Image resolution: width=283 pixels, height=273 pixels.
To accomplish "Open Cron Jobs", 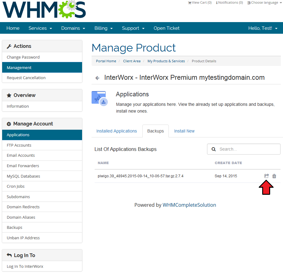I will click(42, 186).
